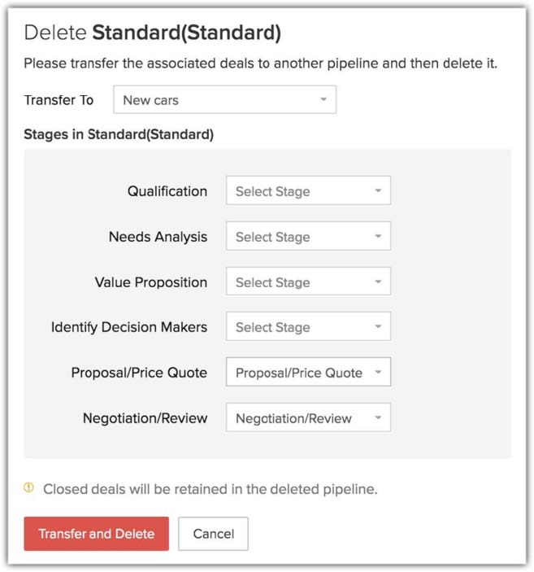Click the Stages in Standard(Standard) heading

(119, 135)
